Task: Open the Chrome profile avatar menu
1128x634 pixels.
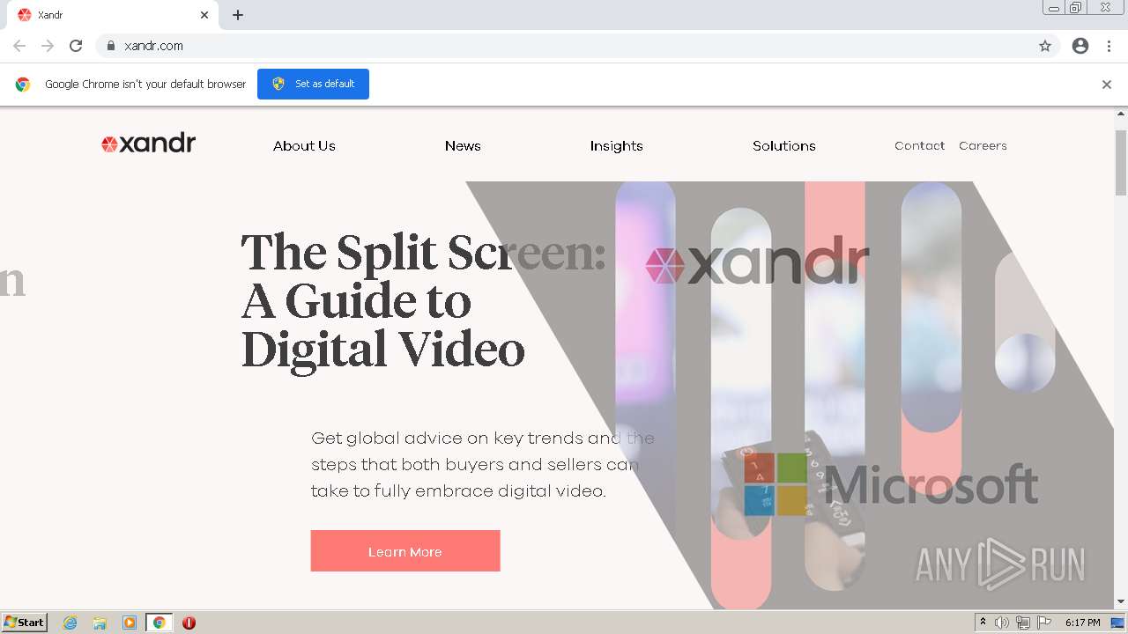Action: (1080, 46)
